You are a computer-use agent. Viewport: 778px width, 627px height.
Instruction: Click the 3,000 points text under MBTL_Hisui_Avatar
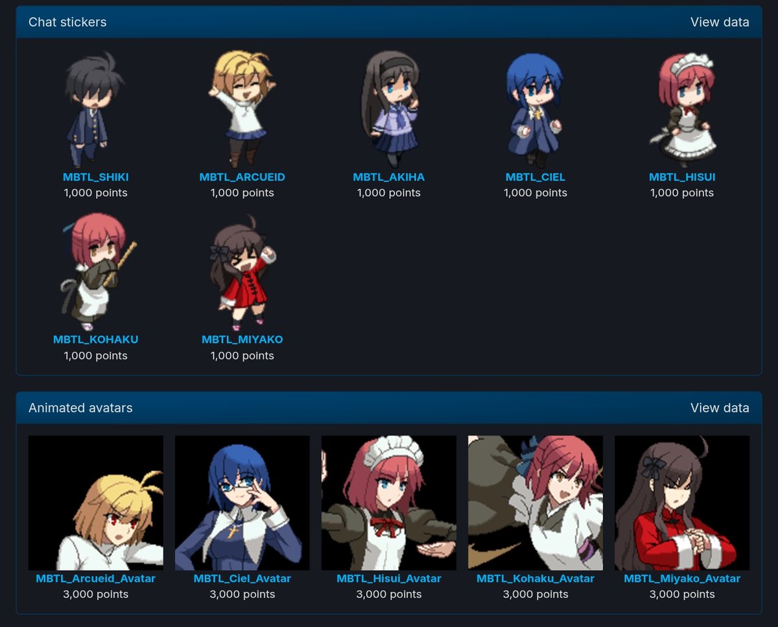coord(389,595)
